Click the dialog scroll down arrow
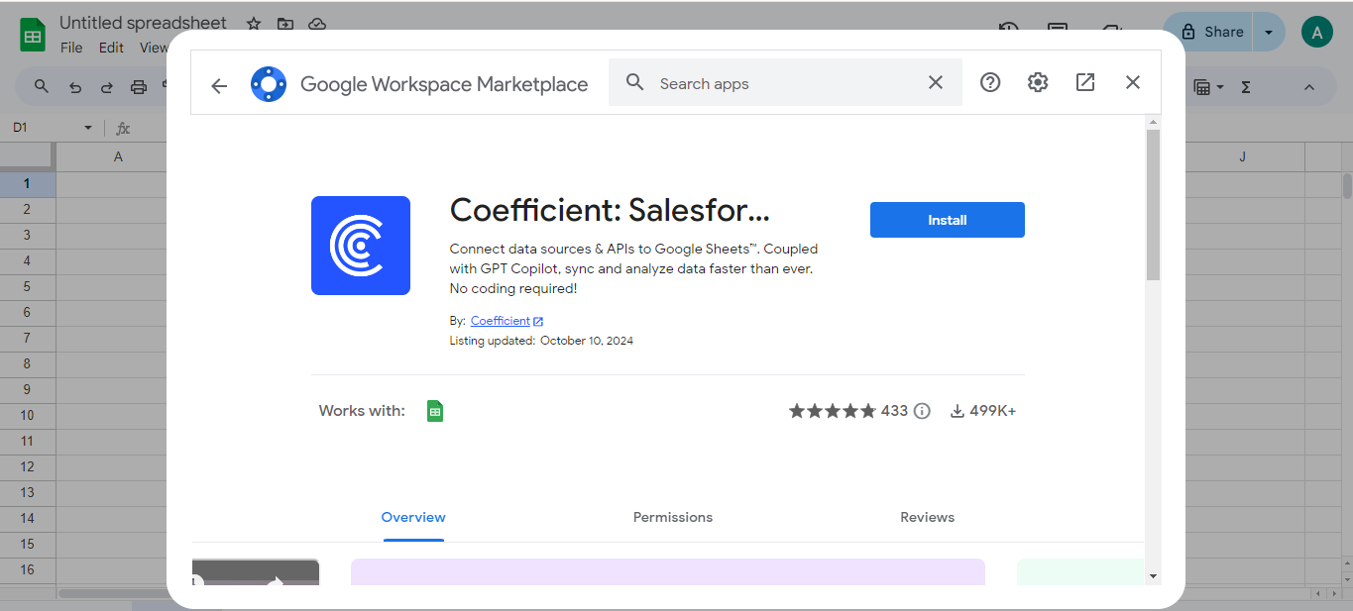 point(1153,575)
